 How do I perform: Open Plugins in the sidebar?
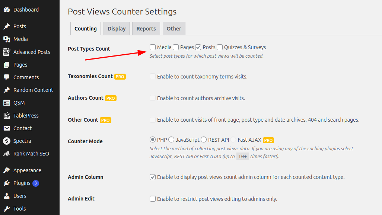(22, 183)
